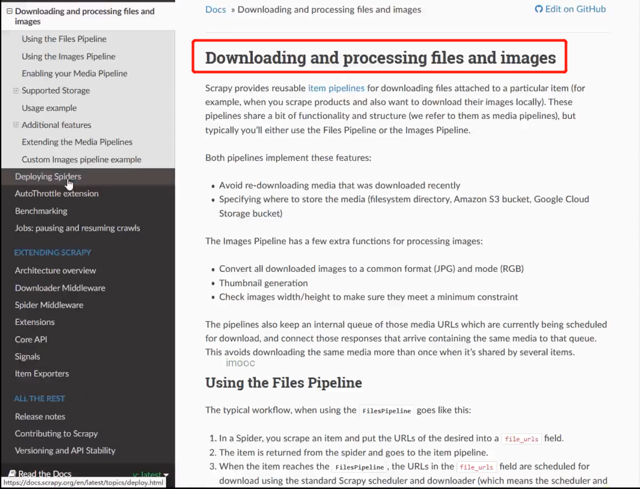Image resolution: width=640 pixels, height=489 pixels.
Task: Go to the Docs breadcrumb link
Action: tap(215, 10)
